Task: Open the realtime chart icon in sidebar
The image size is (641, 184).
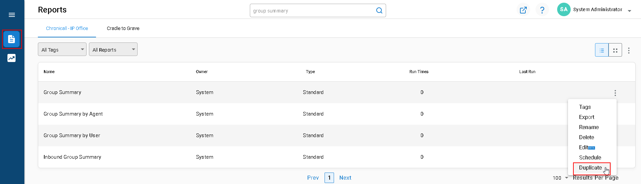Action: pyautogui.click(x=11, y=58)
